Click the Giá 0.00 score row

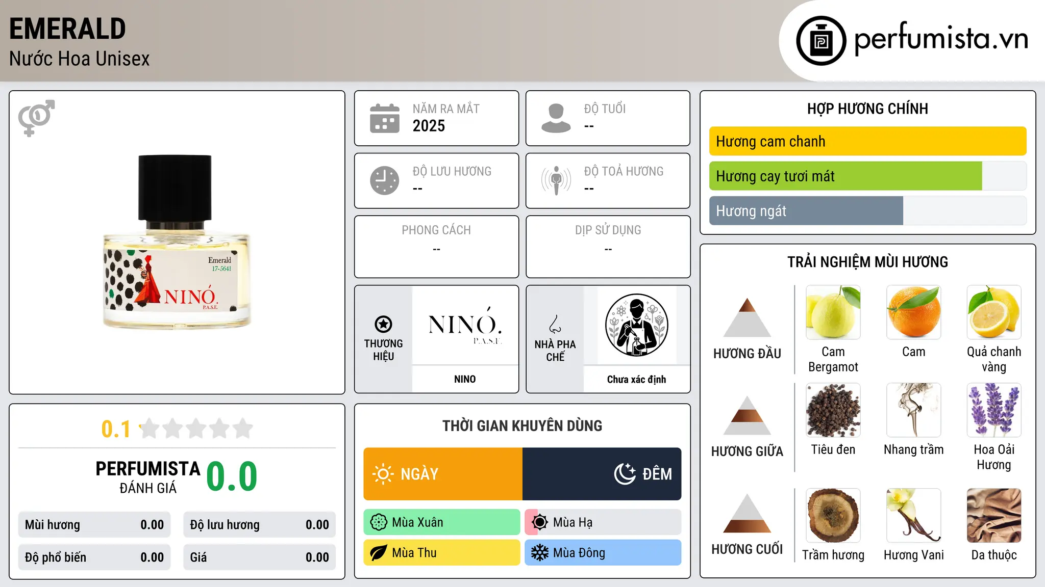(260, 557)
